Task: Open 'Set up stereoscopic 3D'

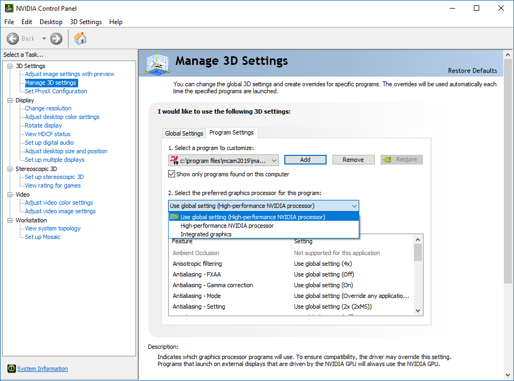Action: [54, 177]
